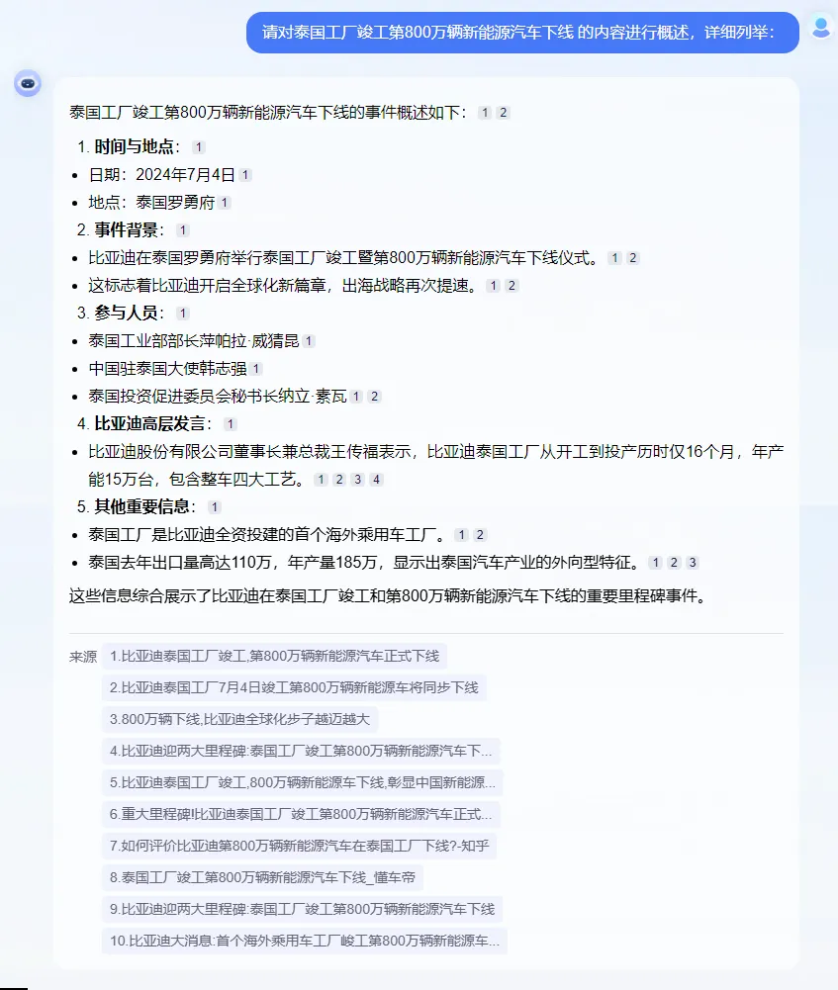Image resolution: width=838 pixels, height=990 pixels.
Task: Click citation badge 2 after 事件概述如下
Action: click(504, 113)
